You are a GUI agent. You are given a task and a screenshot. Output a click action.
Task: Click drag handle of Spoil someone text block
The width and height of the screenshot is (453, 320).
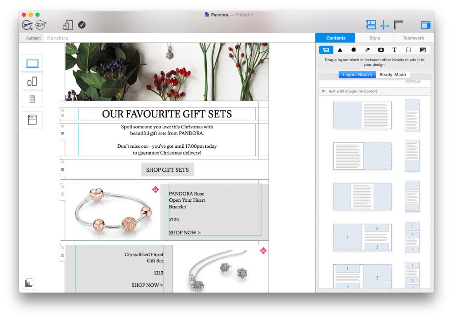tap(62, 134)
